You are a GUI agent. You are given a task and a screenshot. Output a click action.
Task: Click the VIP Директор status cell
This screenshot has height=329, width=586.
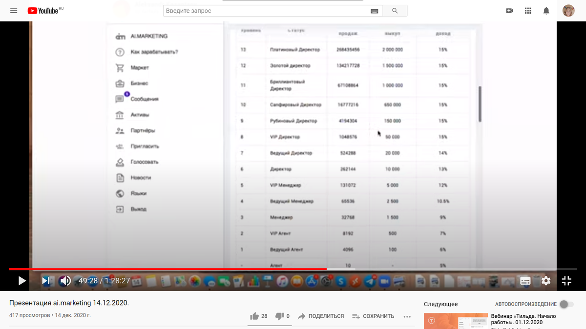(285, 137)
